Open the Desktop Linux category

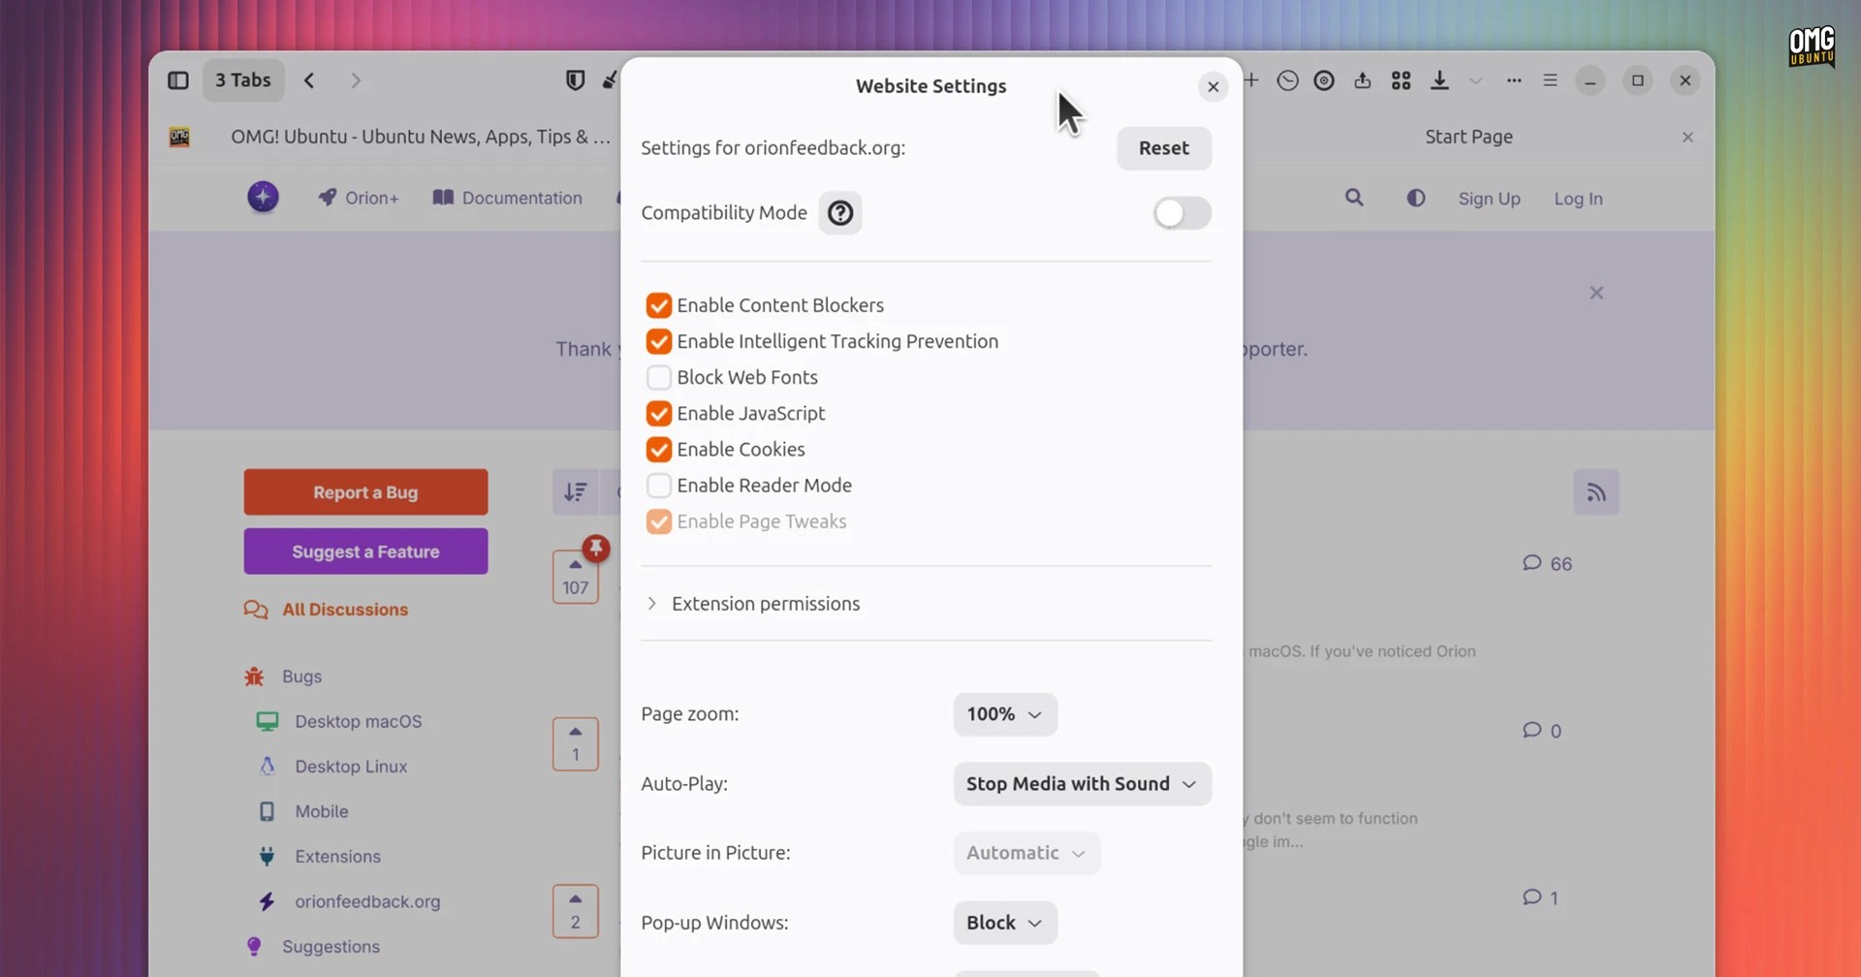(332, 767)
